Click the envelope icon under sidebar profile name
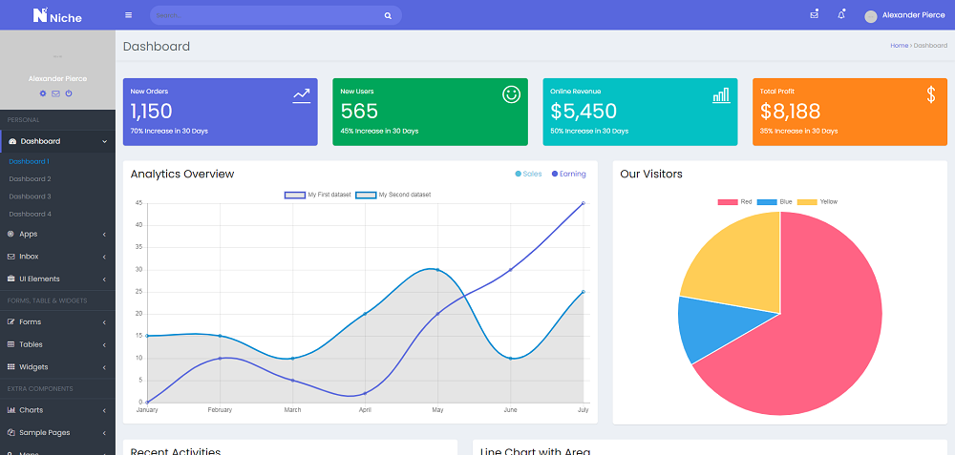This screenshot has width=955, height=455. (55, 93)
